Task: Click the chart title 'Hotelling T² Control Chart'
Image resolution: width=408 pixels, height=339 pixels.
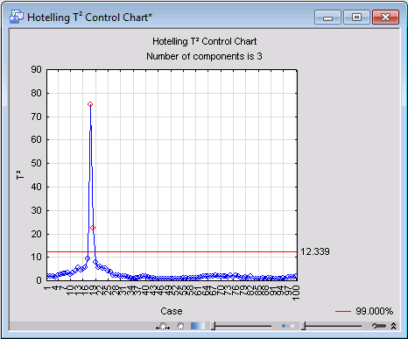Action: tap(205, 41)
